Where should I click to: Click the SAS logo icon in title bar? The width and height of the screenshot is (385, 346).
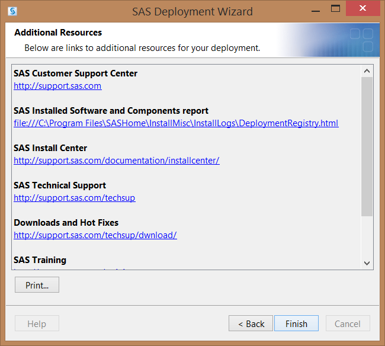point(12,11)
